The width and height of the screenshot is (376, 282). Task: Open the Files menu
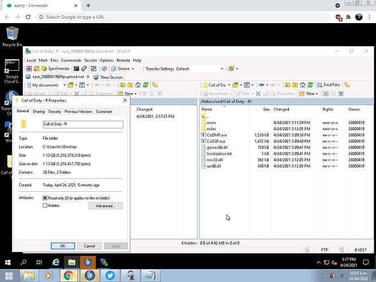(54, 60)
